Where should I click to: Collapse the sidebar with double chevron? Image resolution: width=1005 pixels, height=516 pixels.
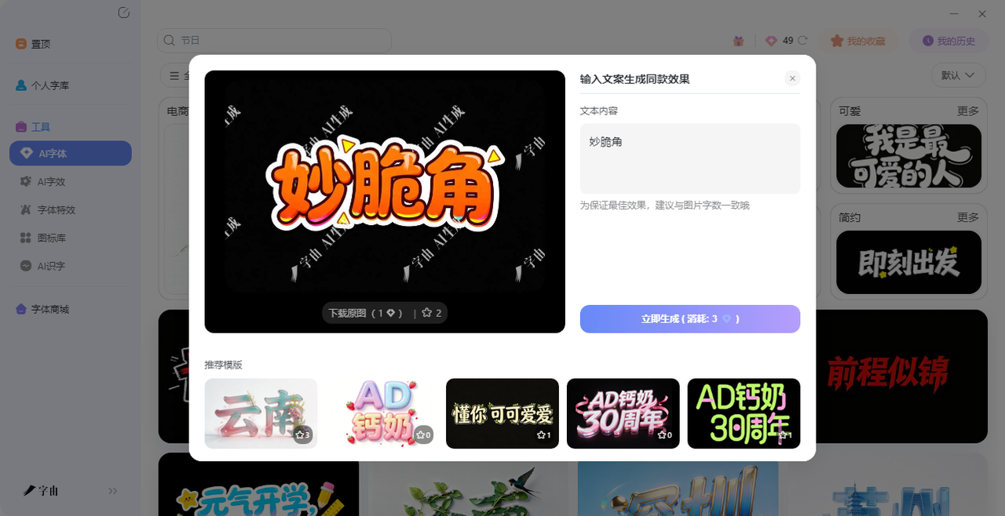[x=112, y=491]
